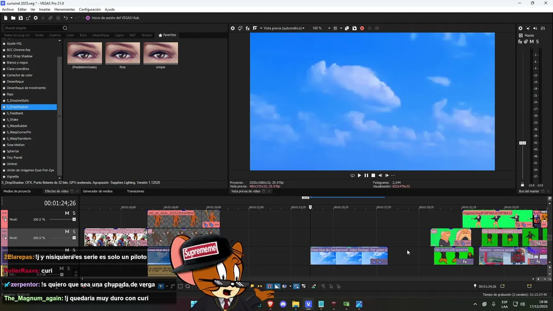Click the 00:01:22;00 mark on timeline ruler

click(x=256, y=207)
